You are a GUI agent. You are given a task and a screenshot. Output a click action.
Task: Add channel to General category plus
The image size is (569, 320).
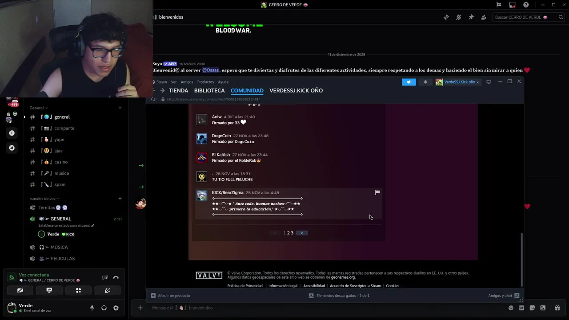[120, 108]
